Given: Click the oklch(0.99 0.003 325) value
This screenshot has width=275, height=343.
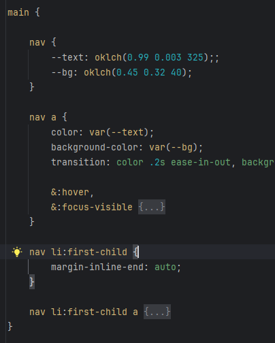Looking at the screenshot, I should click(x=152, y=57).
